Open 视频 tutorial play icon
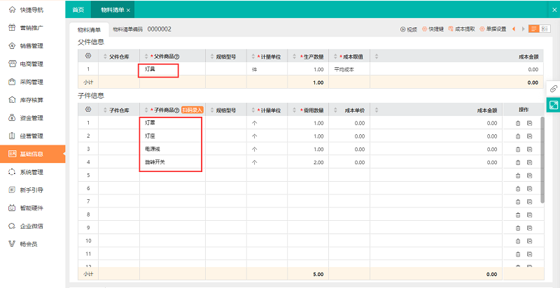The image size is (560, 288). (x=408, y=29)
